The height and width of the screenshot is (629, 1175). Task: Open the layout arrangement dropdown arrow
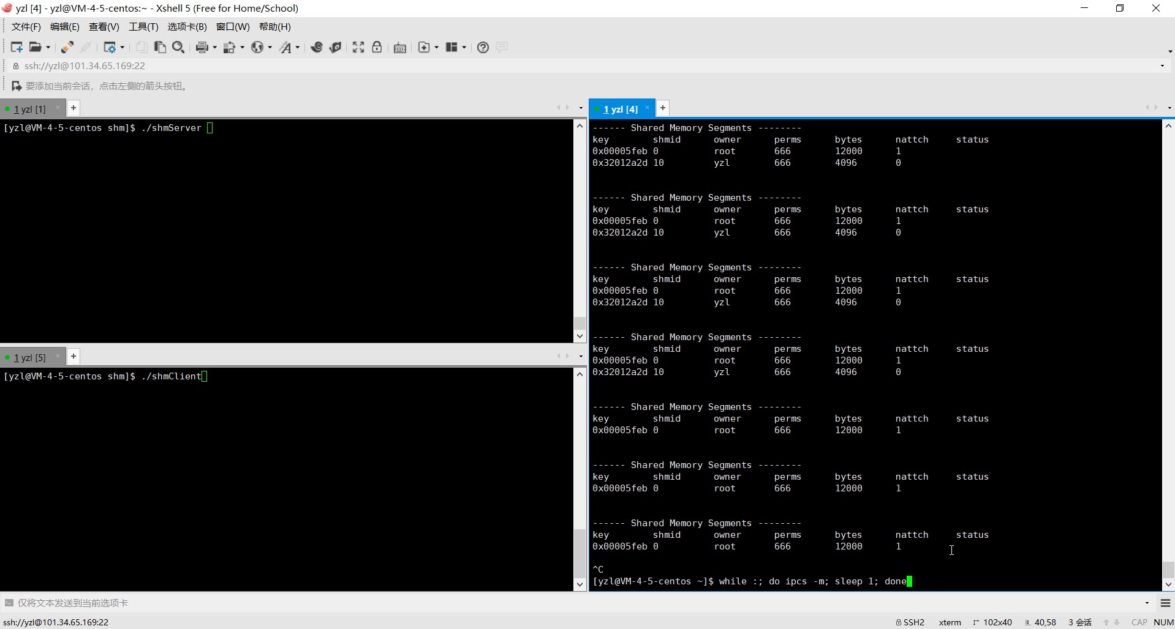(464, 48)
